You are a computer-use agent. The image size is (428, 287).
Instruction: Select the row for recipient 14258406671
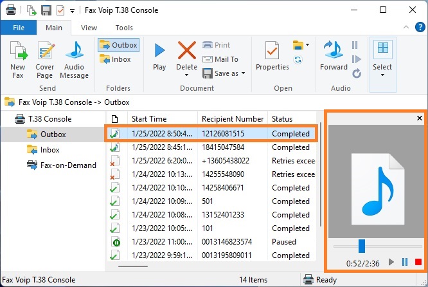[211, 187]
